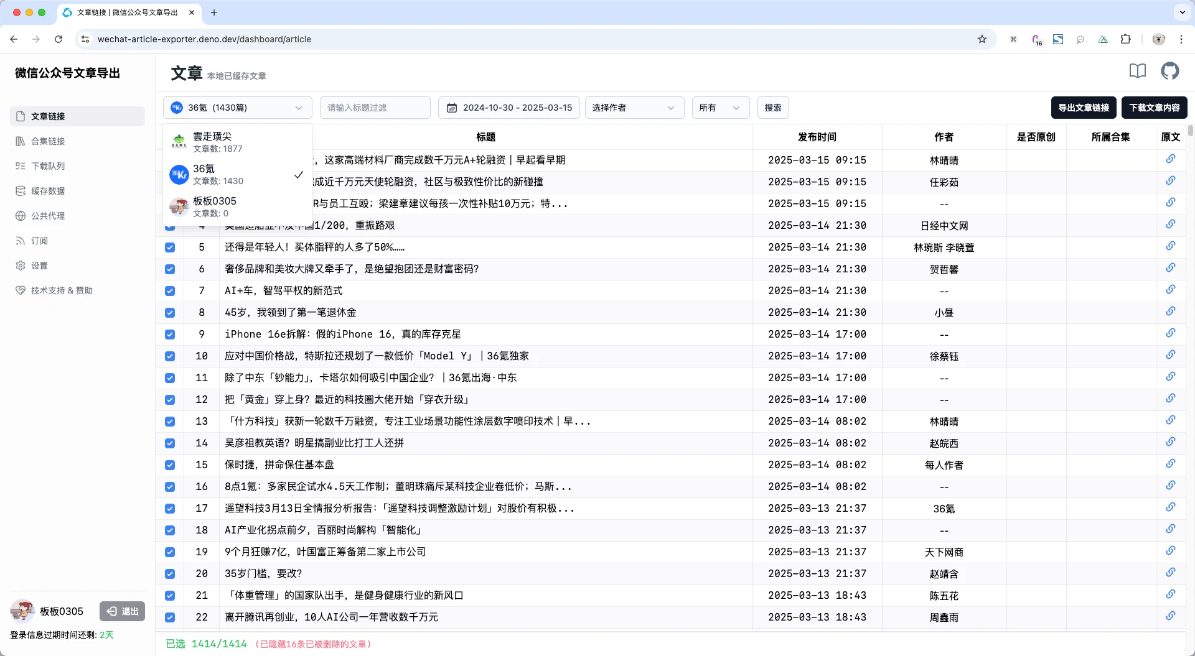
Task: Uncheck the checkbox for article 15
Action: pos(170,465)
